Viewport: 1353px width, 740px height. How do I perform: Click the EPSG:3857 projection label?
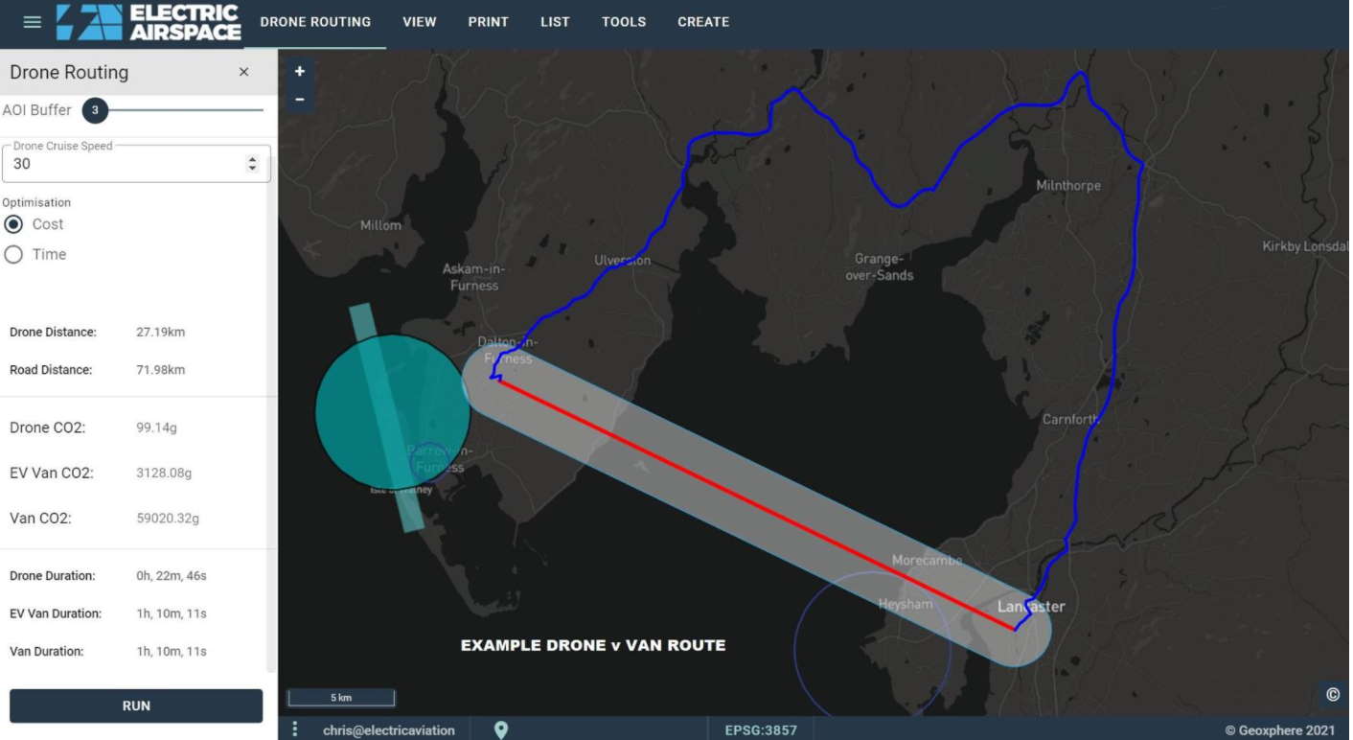click(x=761, y=730)
